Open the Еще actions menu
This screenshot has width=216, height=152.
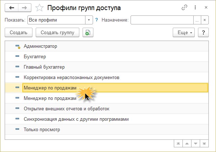click(x=184, y=33)
